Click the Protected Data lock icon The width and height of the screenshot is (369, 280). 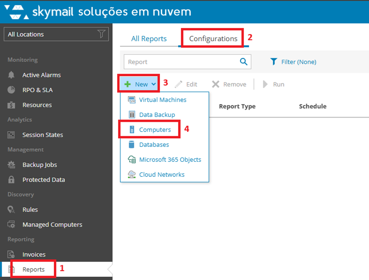tap(12, 180)
